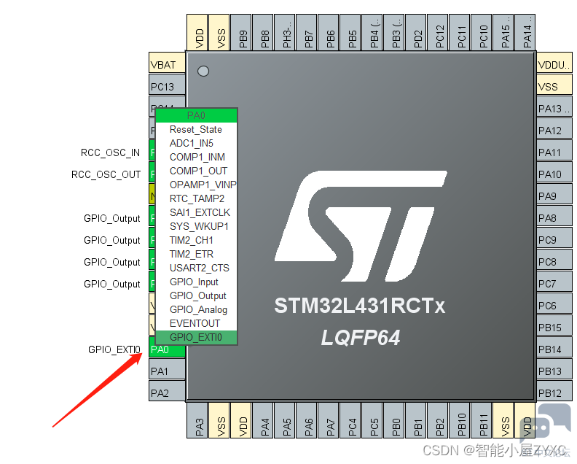Click the PC13 pin
The height and width of the screenshot is (464, 577).
pos(167,85)
